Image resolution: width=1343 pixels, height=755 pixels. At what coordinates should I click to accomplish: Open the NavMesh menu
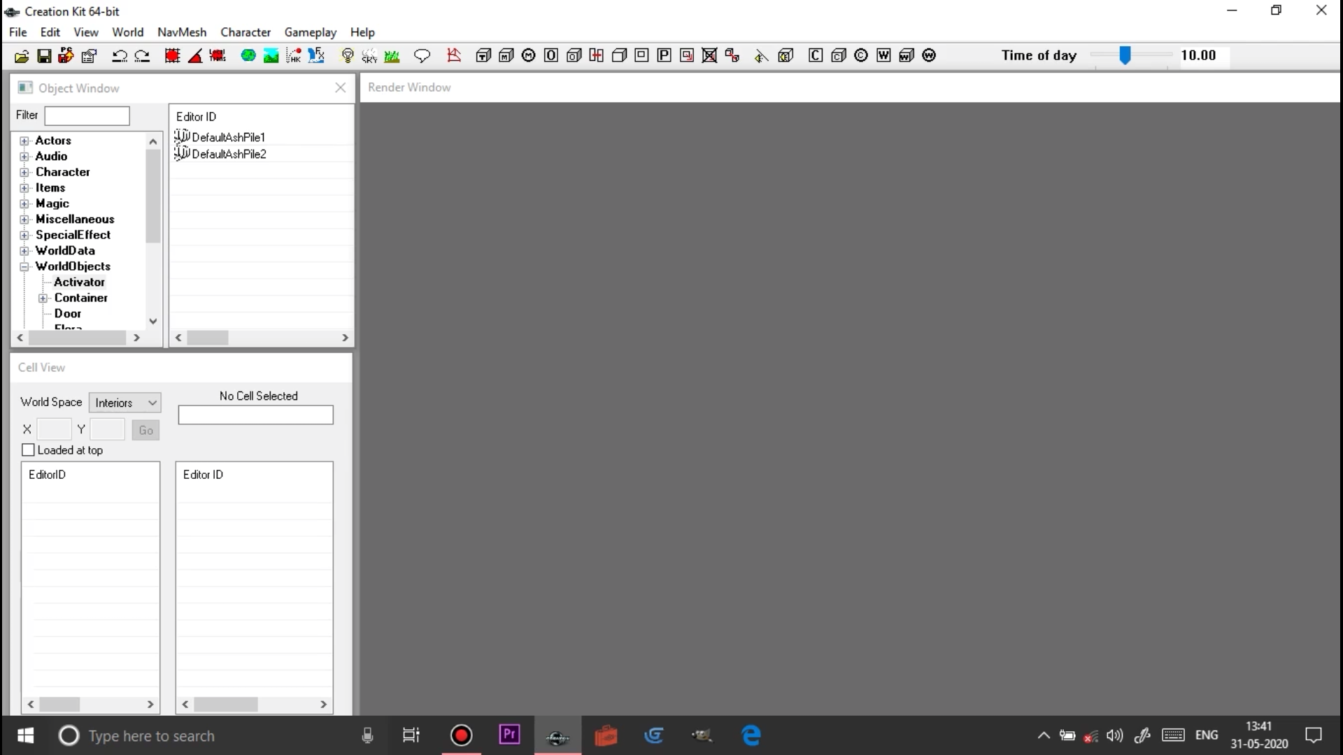[182, 32]
